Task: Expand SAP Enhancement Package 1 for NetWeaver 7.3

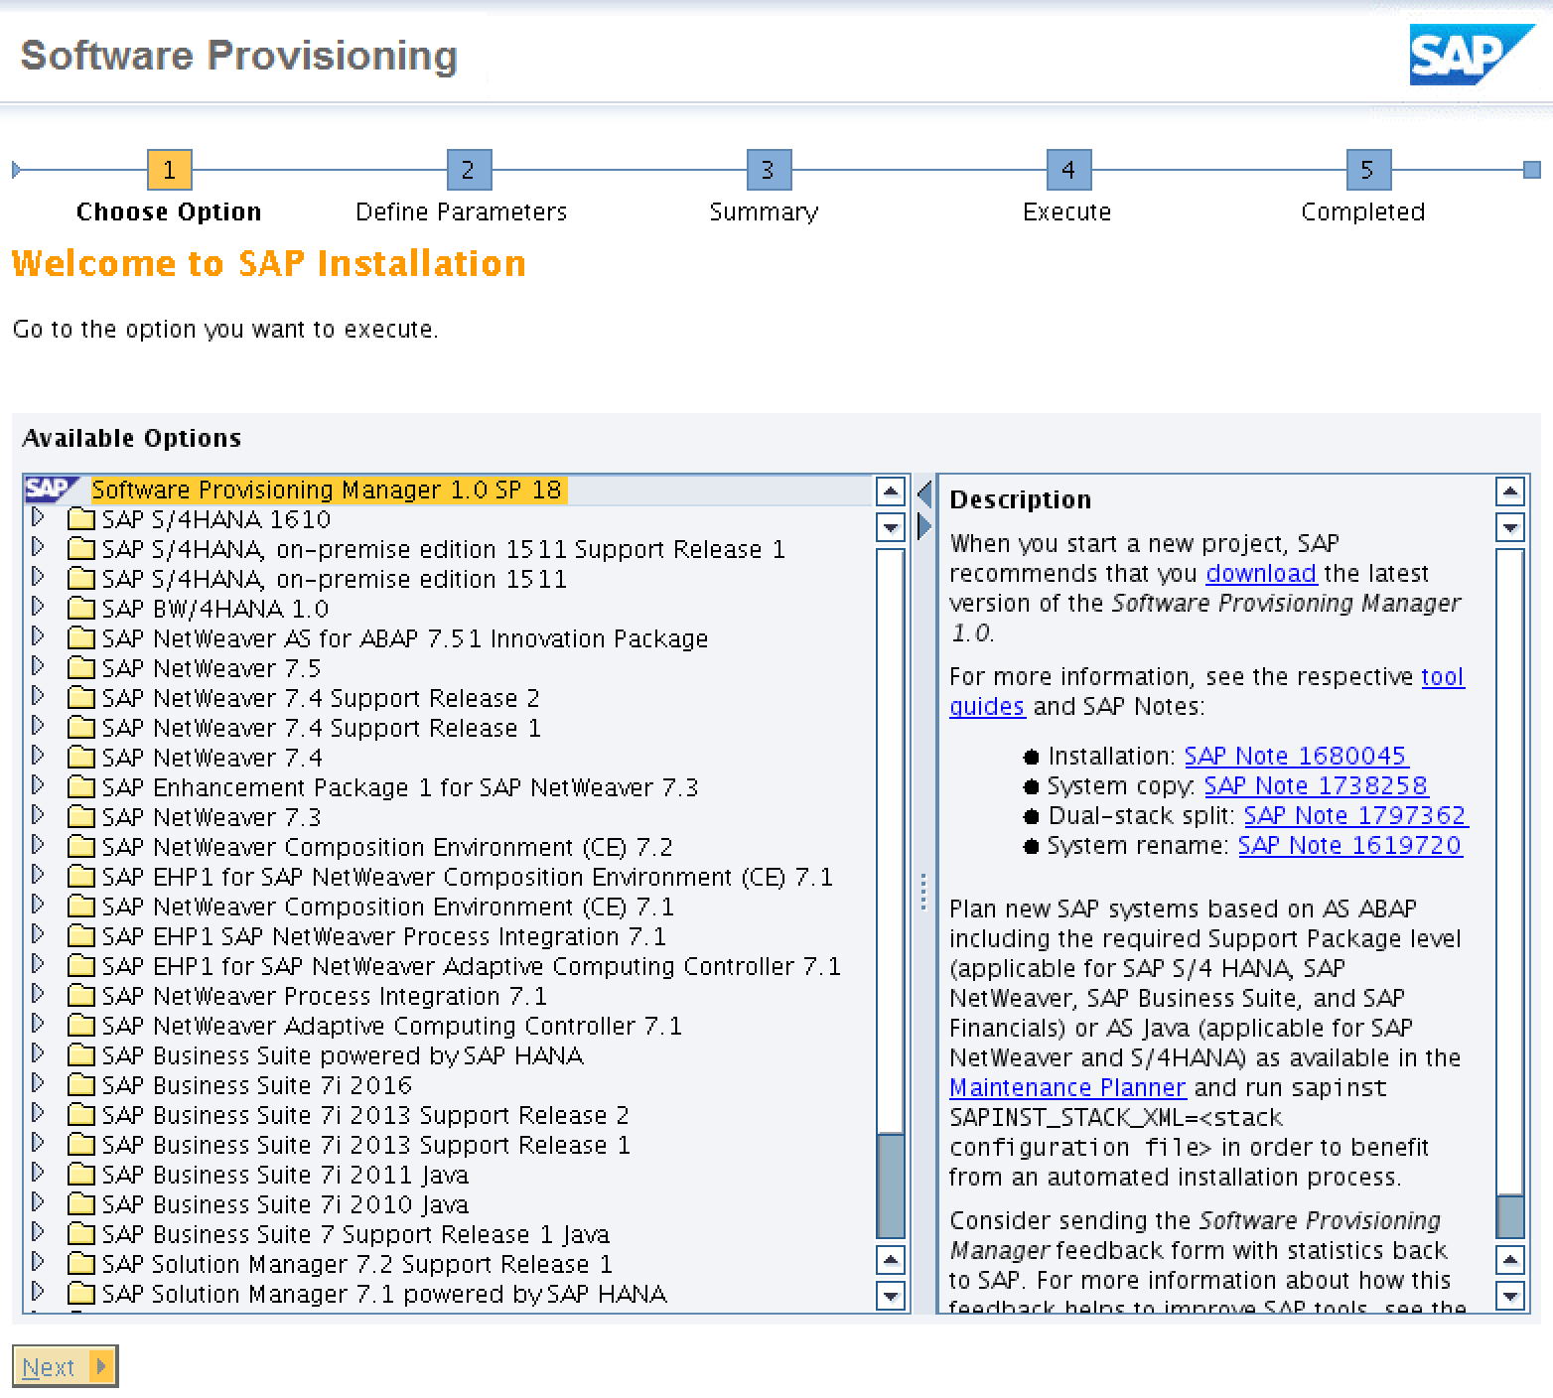Action: coord(39,785)
